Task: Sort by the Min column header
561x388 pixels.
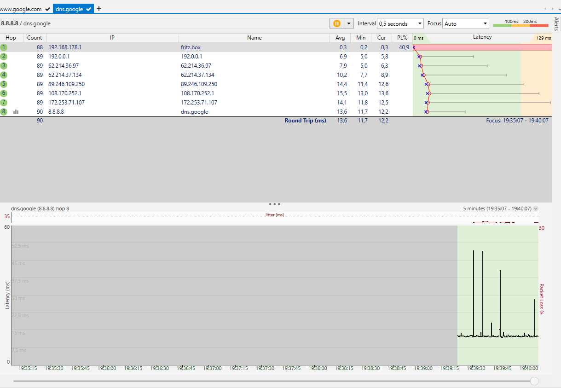Action: pos(361,38)
